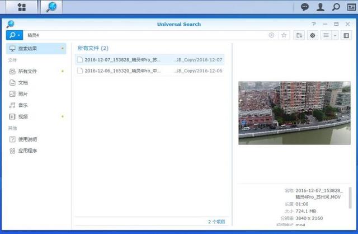This screenshot has height=234, width=358.
Task: Open the settings gear in search toolbar
Action: [313, 35]
